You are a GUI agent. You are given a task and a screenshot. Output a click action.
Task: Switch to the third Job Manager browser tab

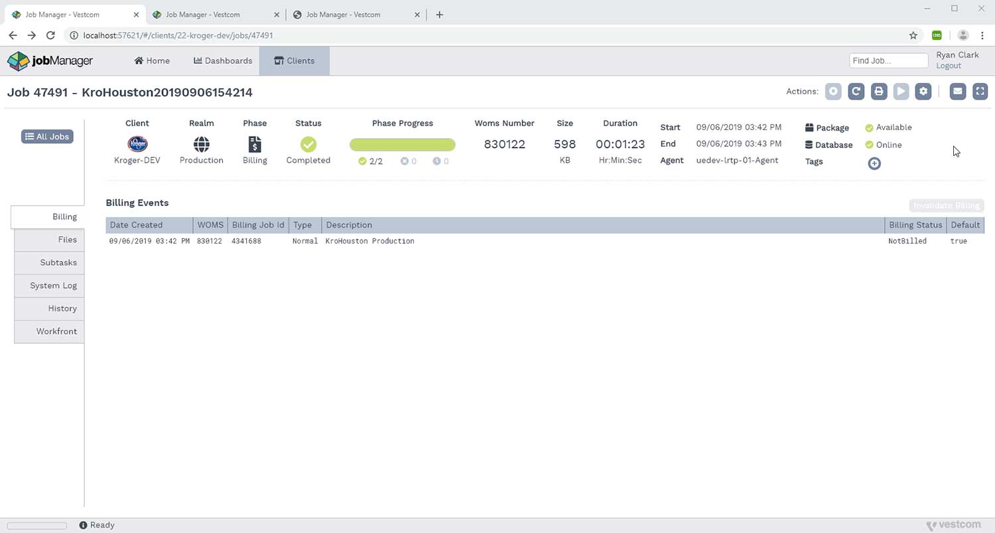coord(356,15)
